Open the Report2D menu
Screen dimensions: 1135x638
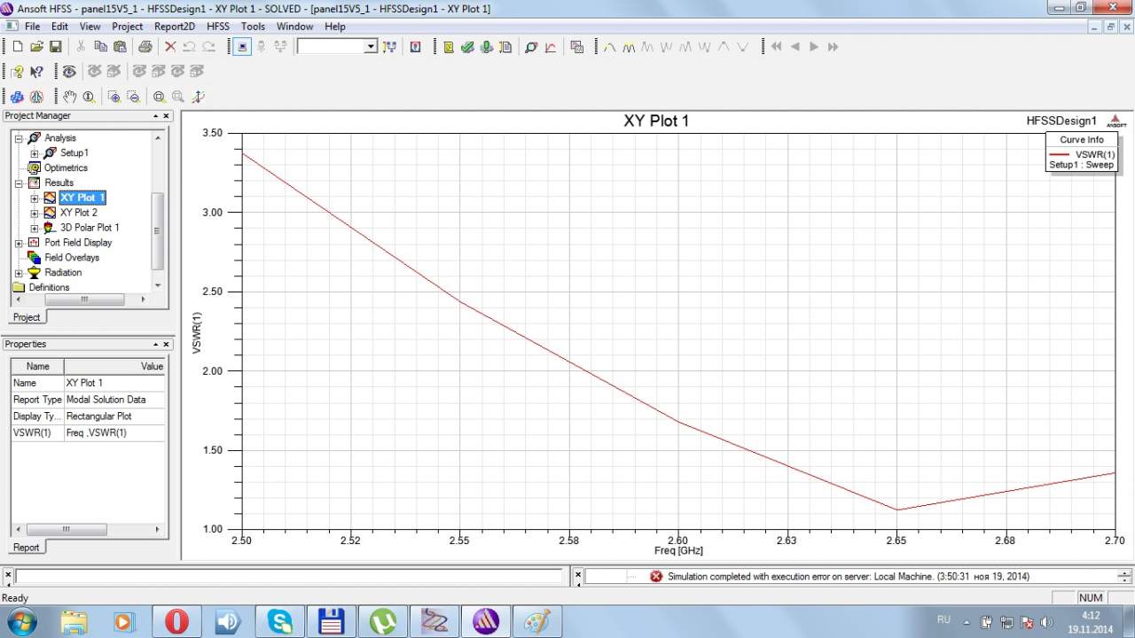tap(174, 27)
